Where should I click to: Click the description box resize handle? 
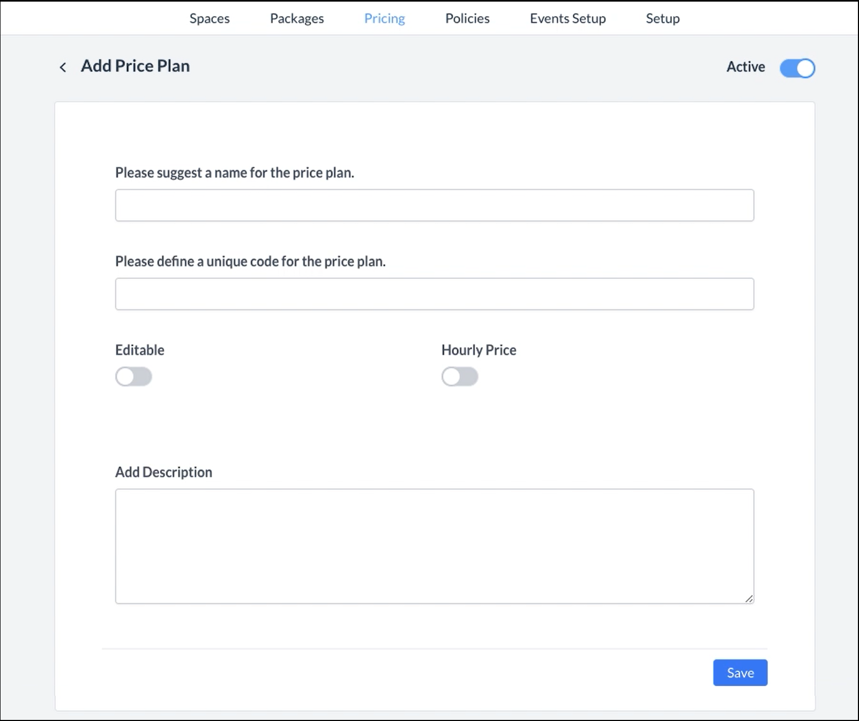(749, 599)
